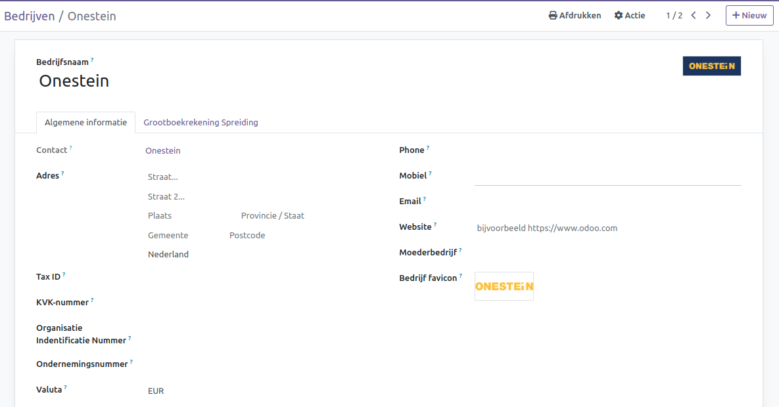779x407 pixels.
Task: Go to previous record arrow
Action: [694, 16]
